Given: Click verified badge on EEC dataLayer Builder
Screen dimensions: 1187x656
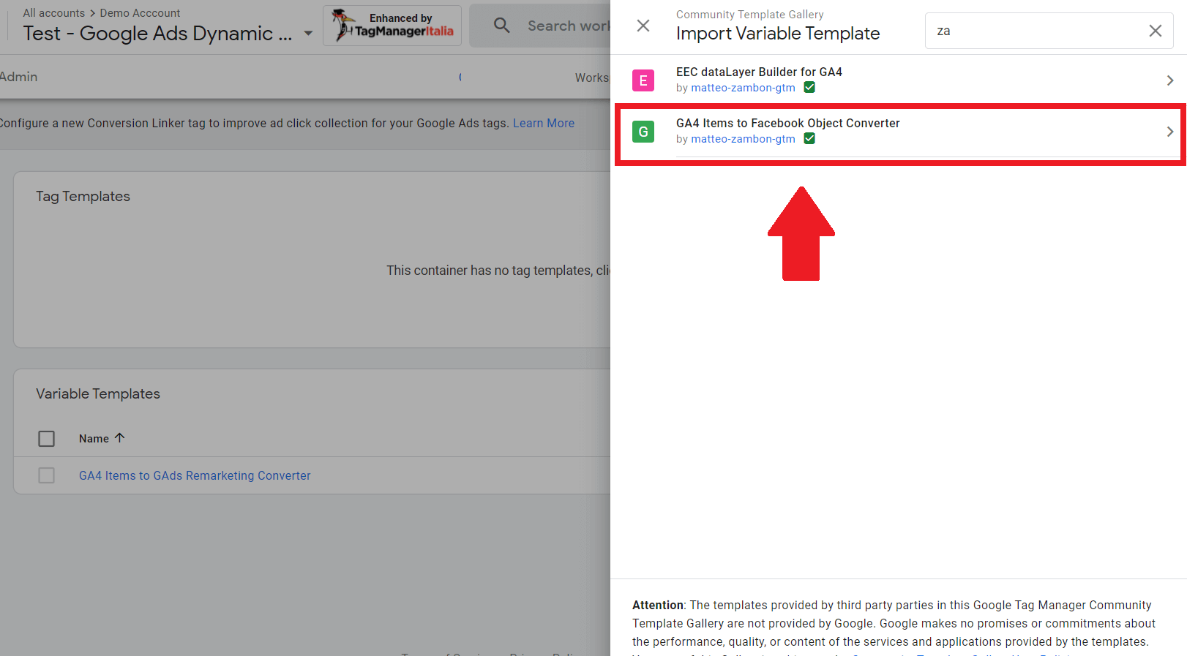Looking at the screenshot, I should point(809,88).
